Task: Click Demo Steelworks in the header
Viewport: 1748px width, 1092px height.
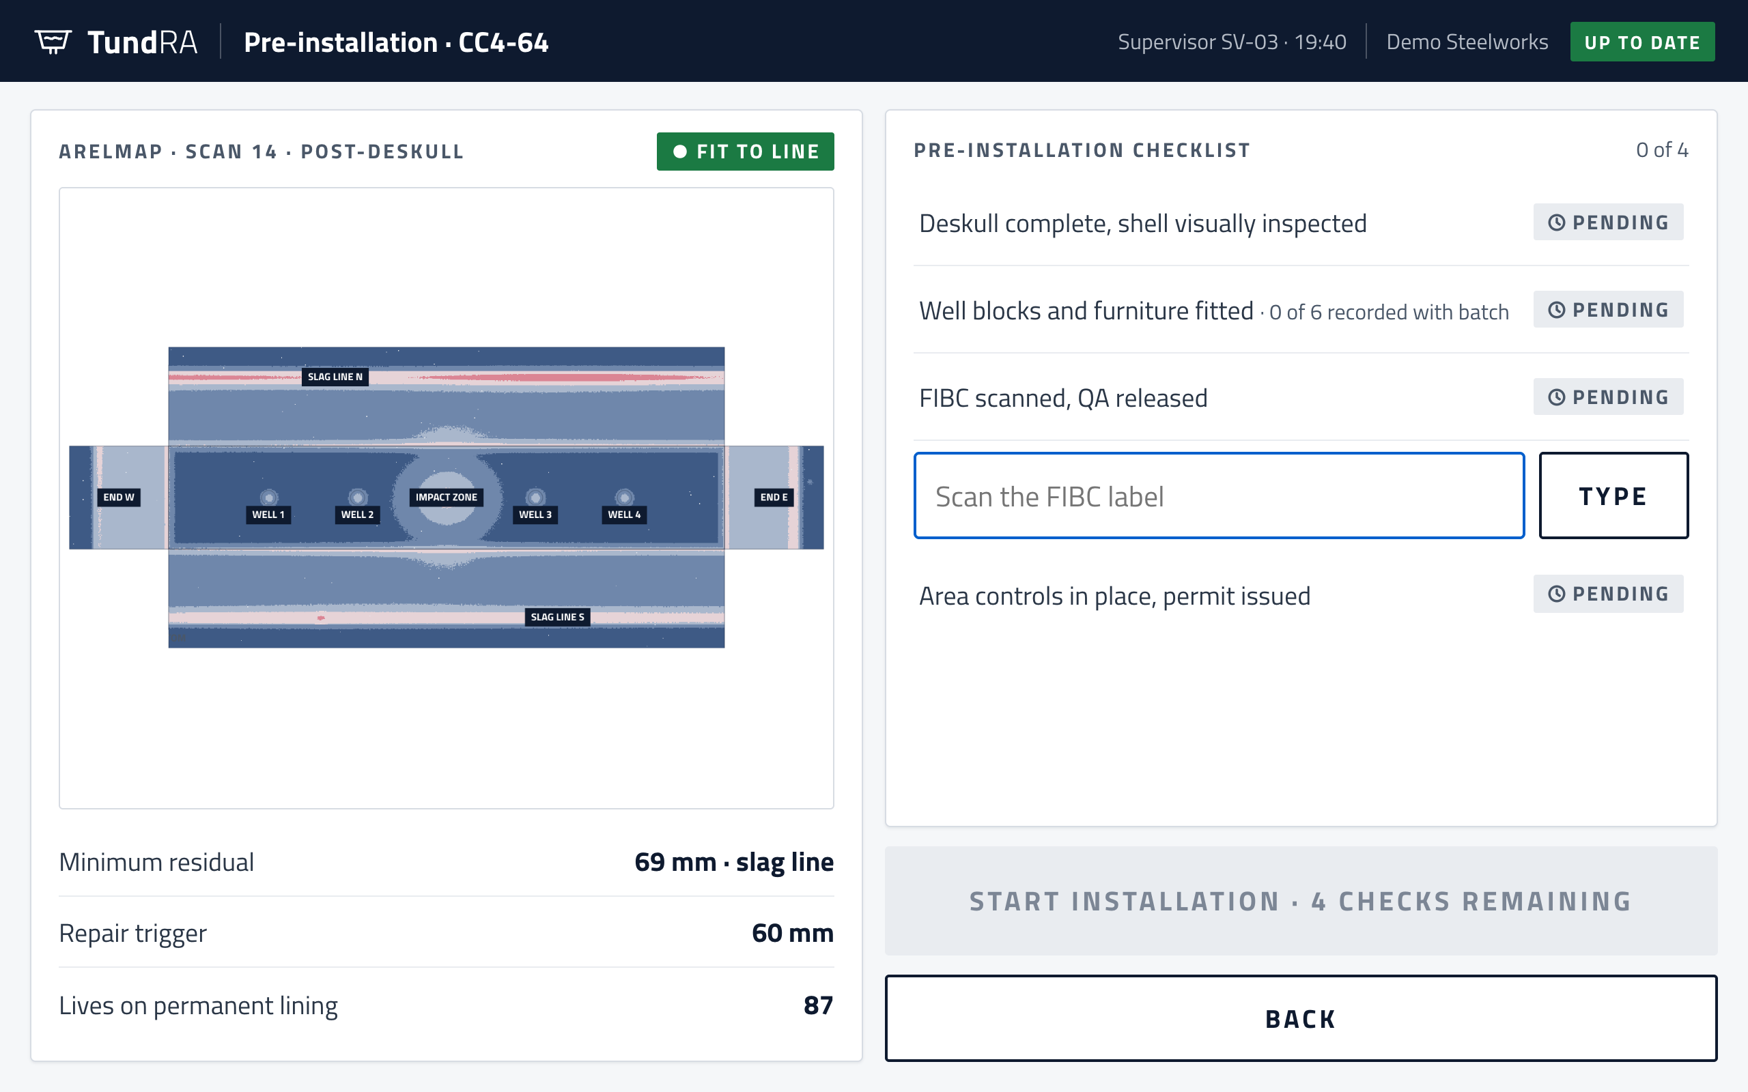Action: click(1467, 42)
